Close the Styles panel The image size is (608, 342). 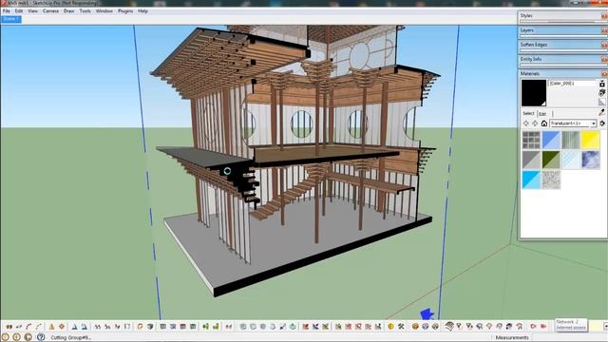click(604, 16)
